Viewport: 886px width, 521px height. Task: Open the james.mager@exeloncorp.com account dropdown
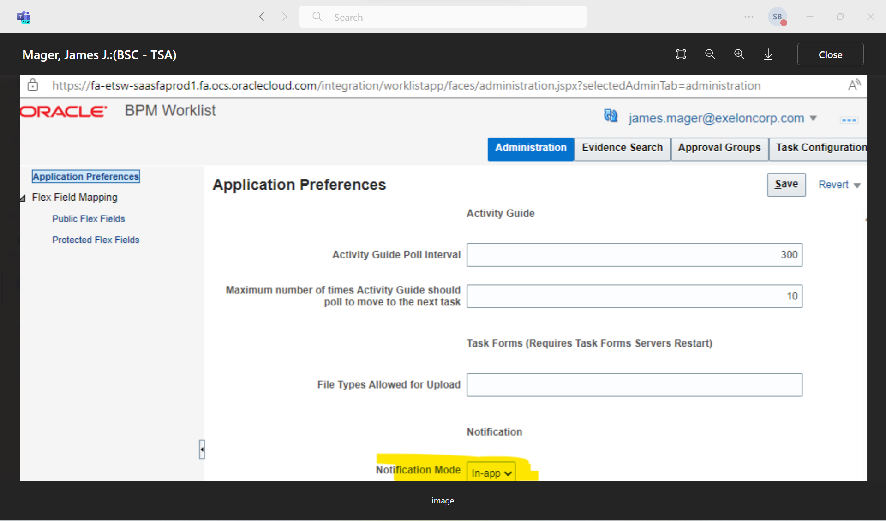pyautogui.click(x=814, y=118)
